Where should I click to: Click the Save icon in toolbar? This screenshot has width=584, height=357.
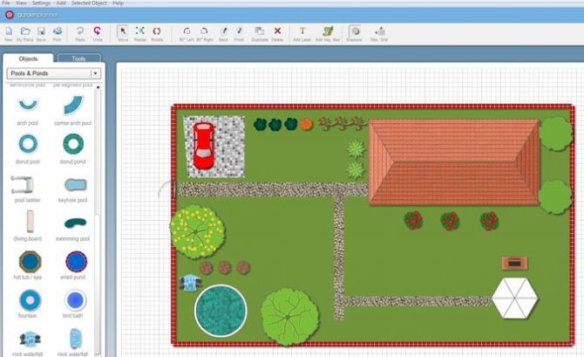tap(40, 32)
